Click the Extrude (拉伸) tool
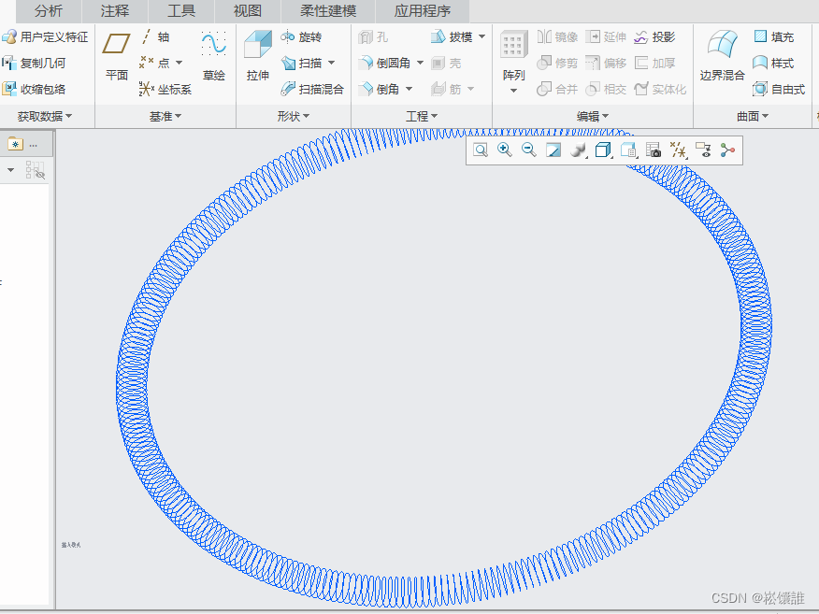The width and height of the screenshot is (819, 614). point(257,56)
